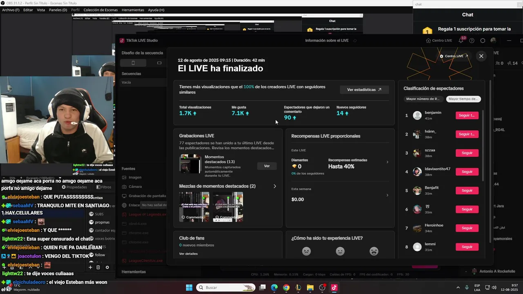The width and height of the screenshot is (523, 294).
Task: Open Chrome from the taskbar
Action: [x=286, y=287]
